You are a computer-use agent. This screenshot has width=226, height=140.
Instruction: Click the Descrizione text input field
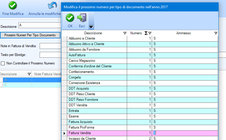point(40,26)
